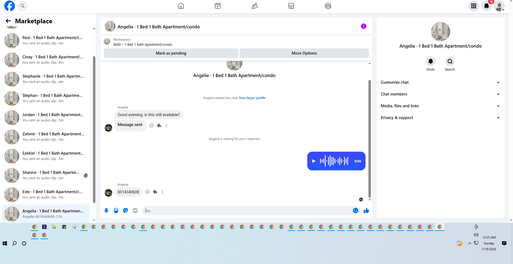Select Angelia's conversation in list
Viewport: 513px width, 264px height.
pos(46,214)
